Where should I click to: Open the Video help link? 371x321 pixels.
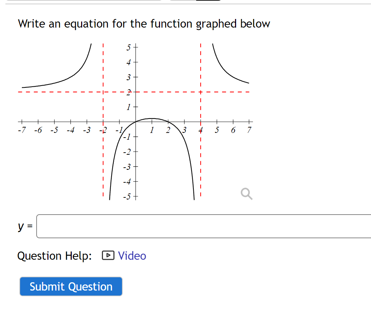point(132,255)
